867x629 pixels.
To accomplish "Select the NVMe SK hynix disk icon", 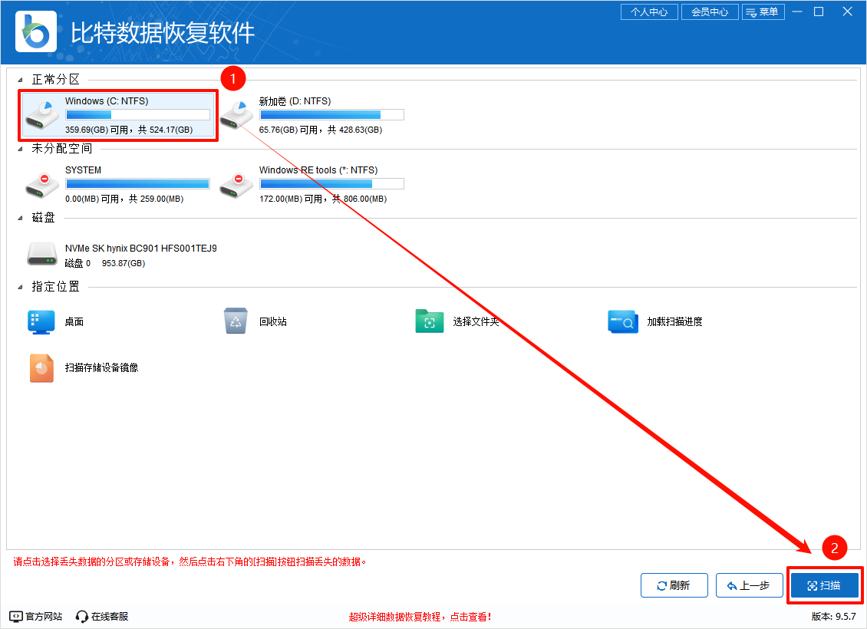I will coord(42,253).
